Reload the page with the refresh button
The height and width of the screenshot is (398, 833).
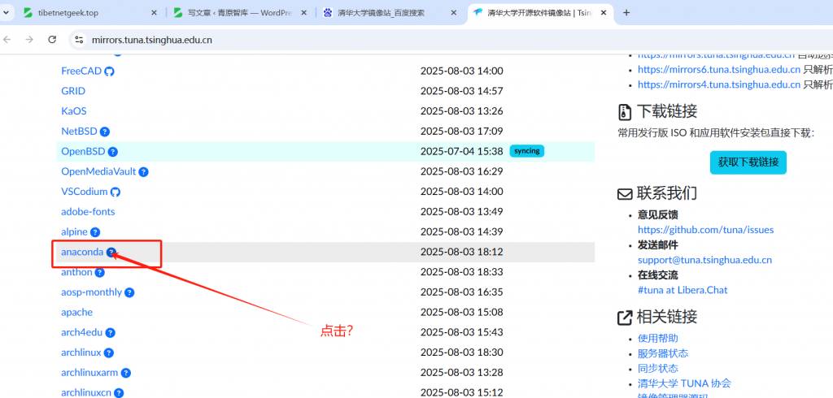click(52, 39)
